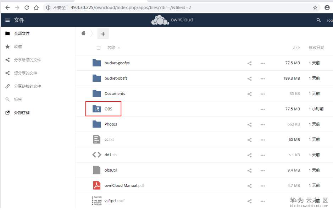333x211 pixels.
Task: Bookmark this page with star icon
Action: click(315, 8)
